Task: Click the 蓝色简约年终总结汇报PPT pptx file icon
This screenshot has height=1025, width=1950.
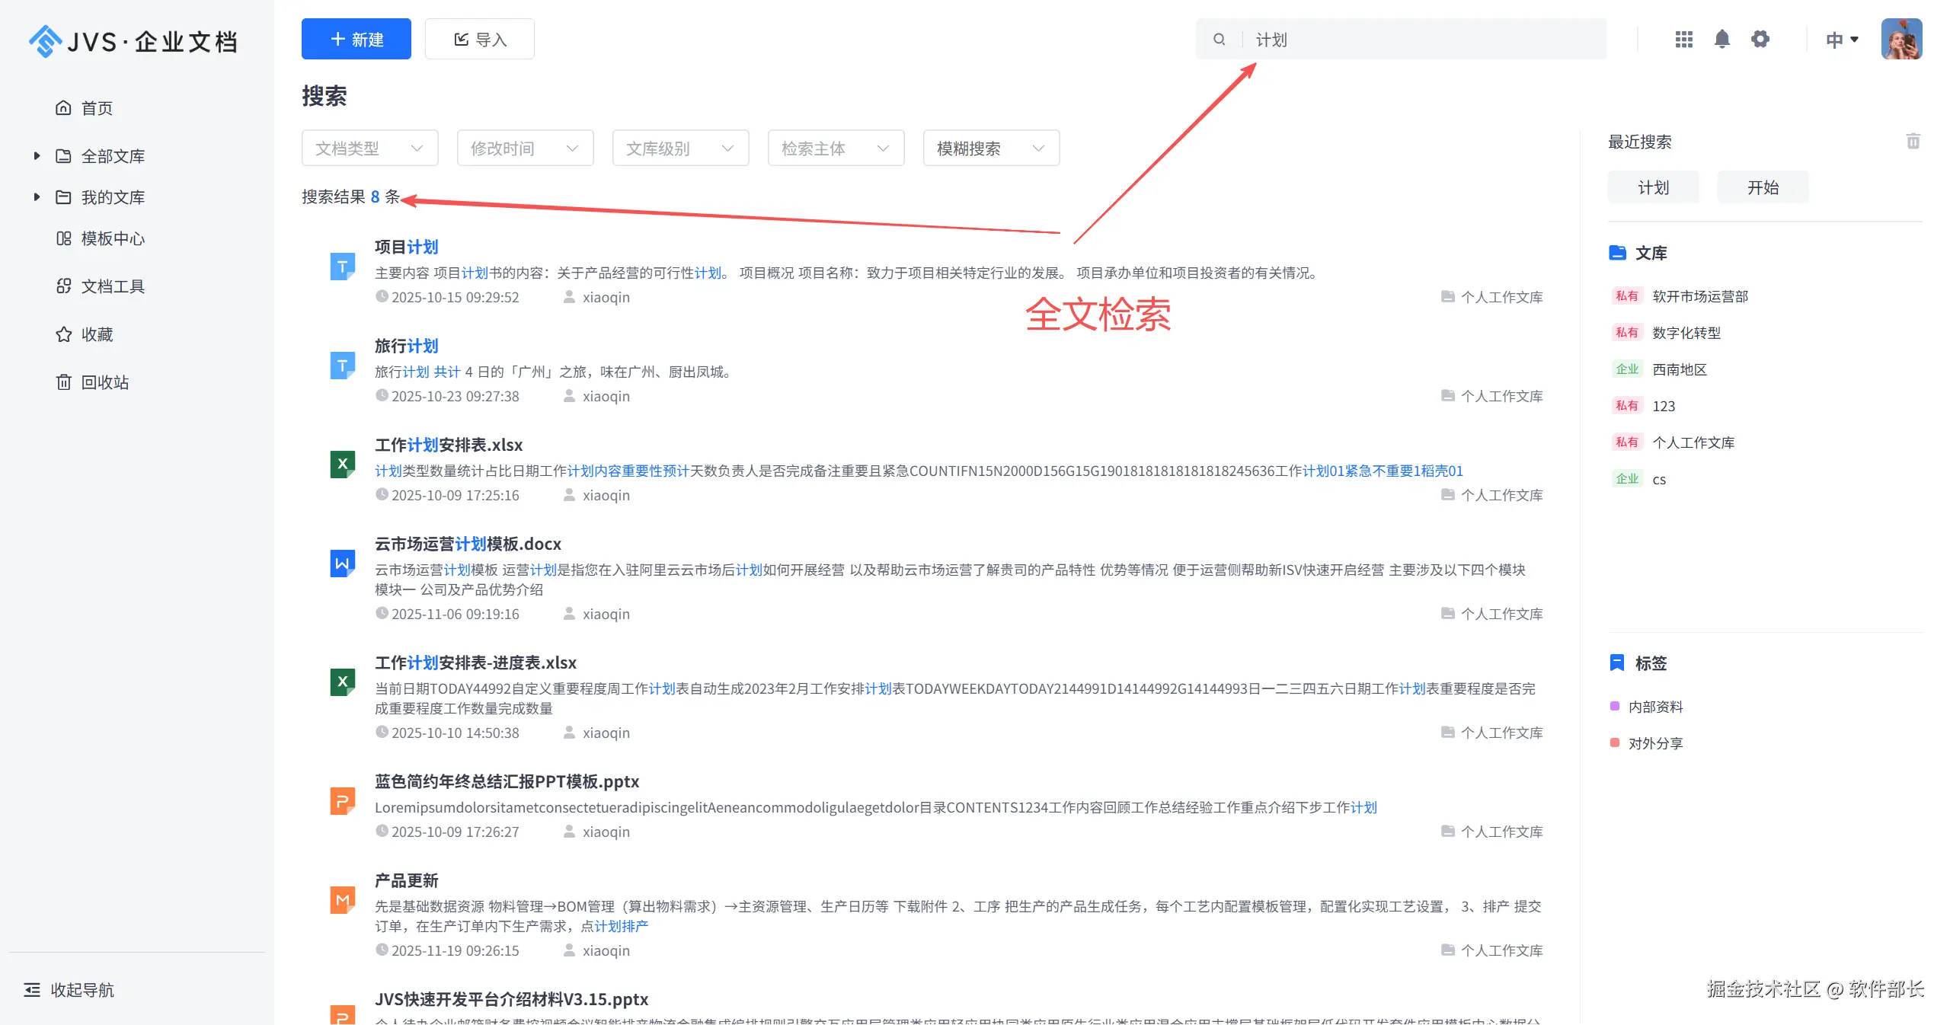Action: 342,801
